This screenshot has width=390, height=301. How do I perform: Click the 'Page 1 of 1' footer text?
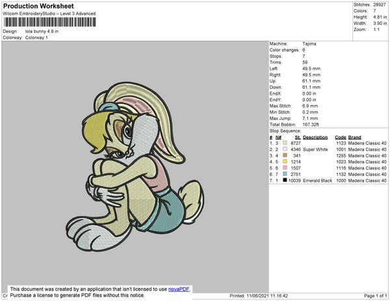coord(376,296)
